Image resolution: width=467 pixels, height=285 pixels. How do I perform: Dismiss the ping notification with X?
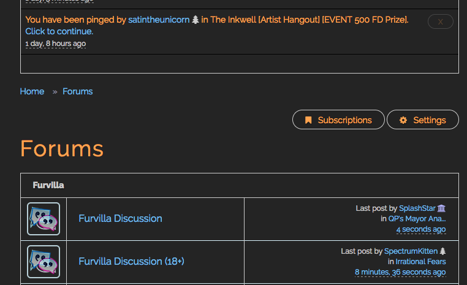[441, 21]
